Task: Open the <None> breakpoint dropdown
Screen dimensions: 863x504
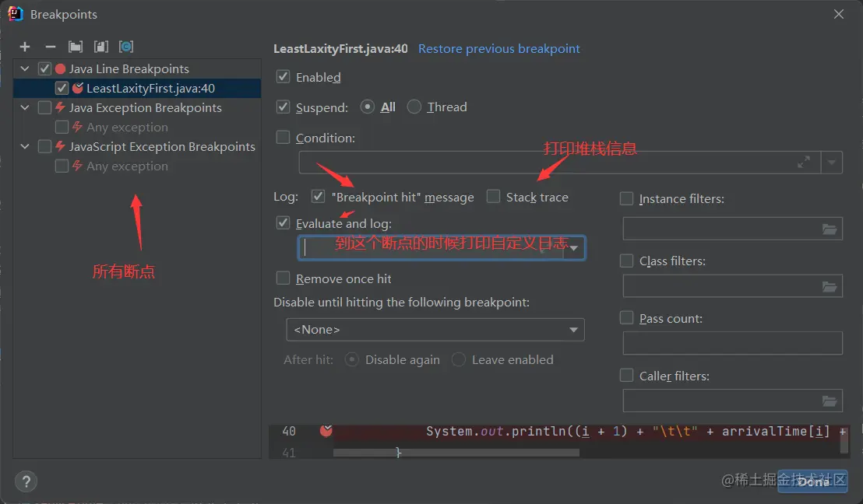Action: [x=435, y=330]
